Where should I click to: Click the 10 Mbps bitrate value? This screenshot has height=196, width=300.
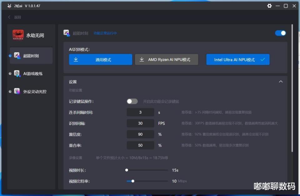(x=179, y=181)
